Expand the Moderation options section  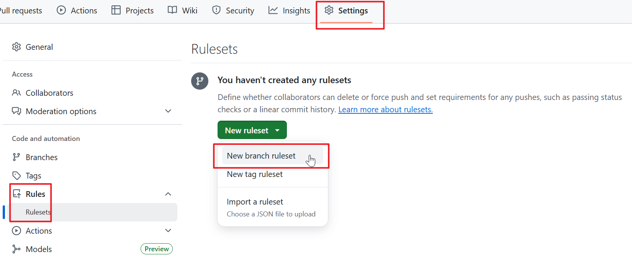point(168,111)
